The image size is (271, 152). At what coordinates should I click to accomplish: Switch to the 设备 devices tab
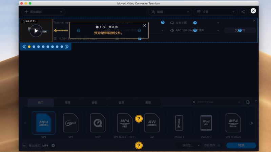point(95,103)
